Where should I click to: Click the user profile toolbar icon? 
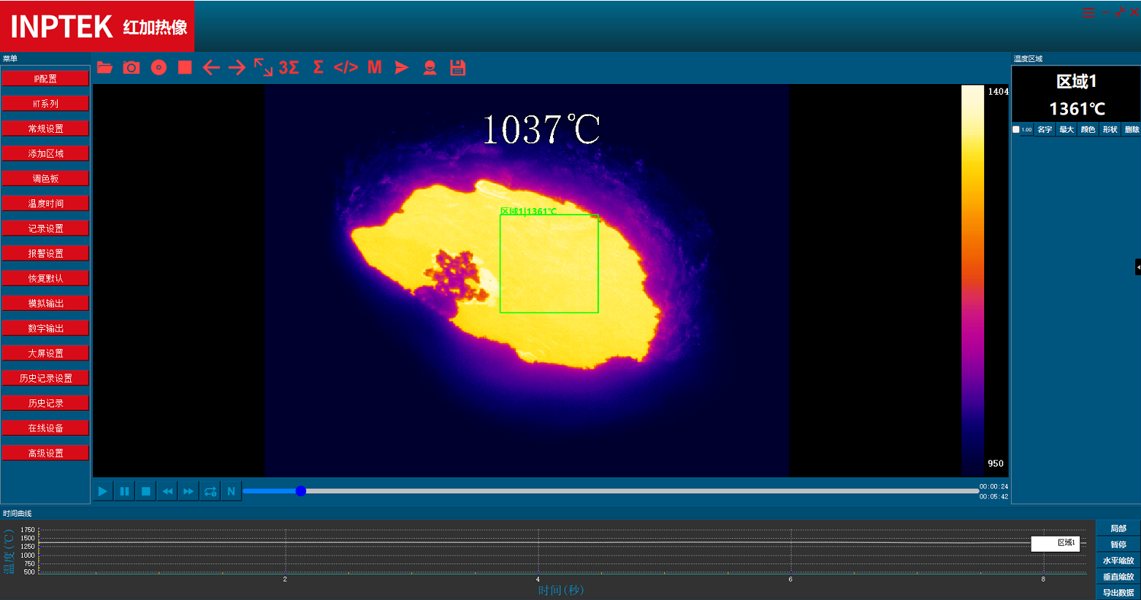click(430, 68)
